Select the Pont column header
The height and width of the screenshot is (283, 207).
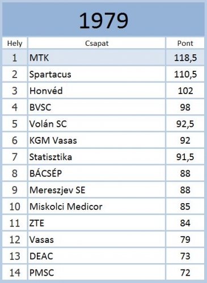tap(185, 43)
